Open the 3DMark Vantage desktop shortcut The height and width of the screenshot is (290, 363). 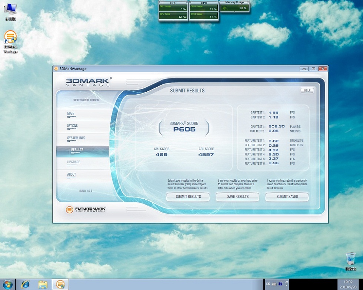[10, 42]
